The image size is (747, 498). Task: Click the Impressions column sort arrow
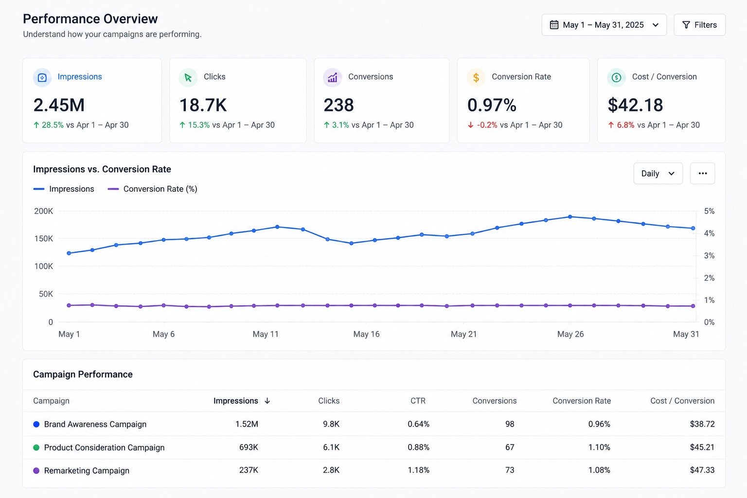pyautogui.click(x=267, y=401)
